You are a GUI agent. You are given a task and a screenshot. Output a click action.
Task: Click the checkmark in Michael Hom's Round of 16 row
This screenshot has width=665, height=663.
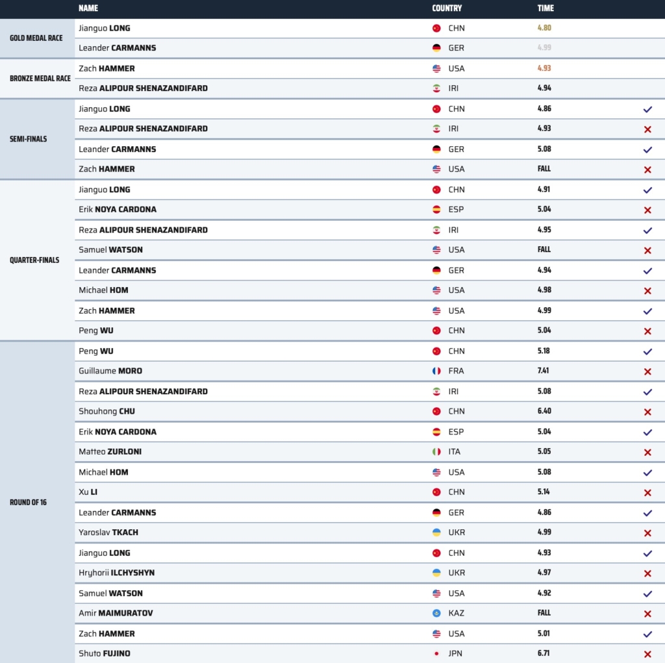coord(647,473)
